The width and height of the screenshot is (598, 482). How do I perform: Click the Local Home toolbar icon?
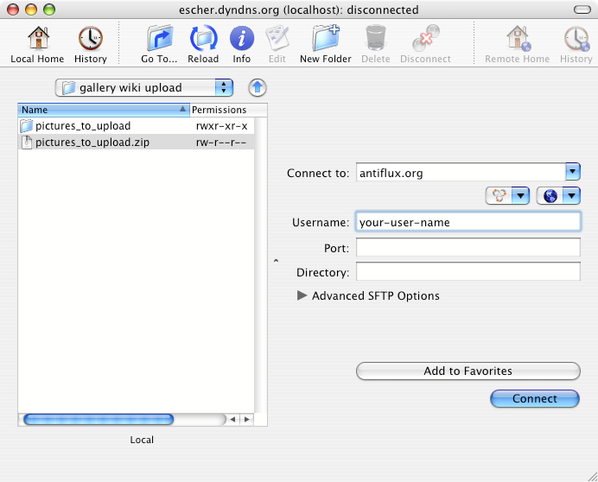(37, 39)
